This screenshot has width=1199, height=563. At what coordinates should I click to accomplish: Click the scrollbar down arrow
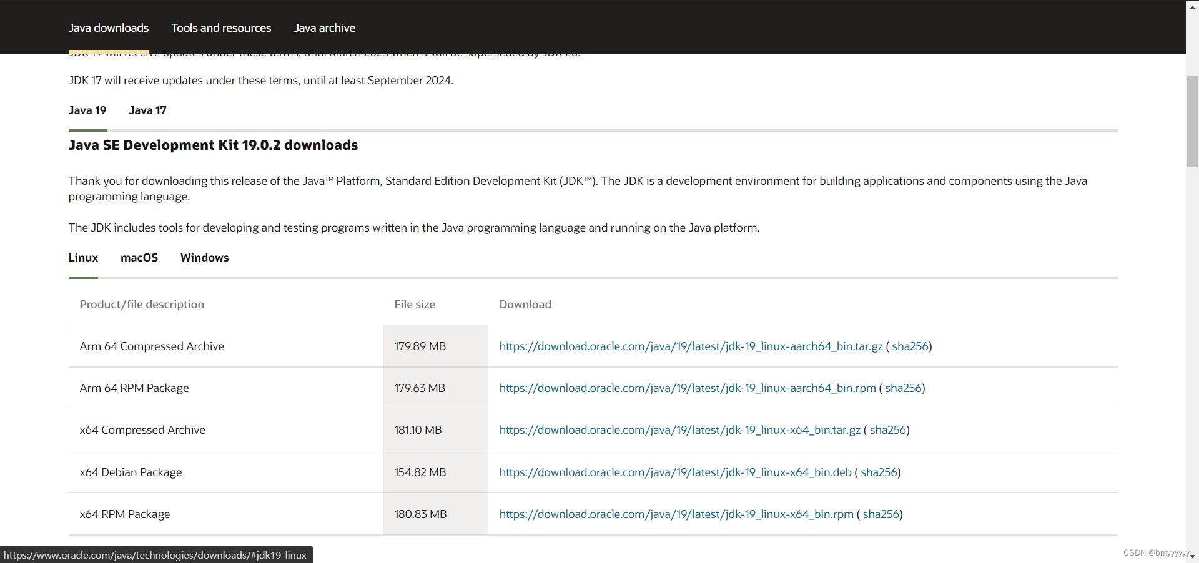[1192, 556]
